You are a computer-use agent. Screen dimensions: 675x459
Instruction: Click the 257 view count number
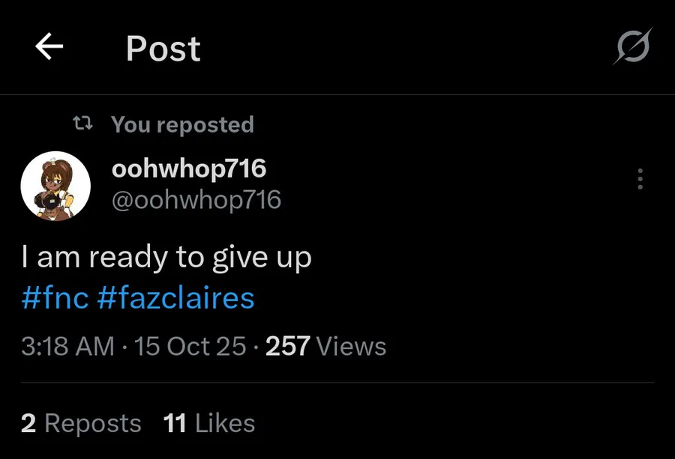[x=288, y=346]
